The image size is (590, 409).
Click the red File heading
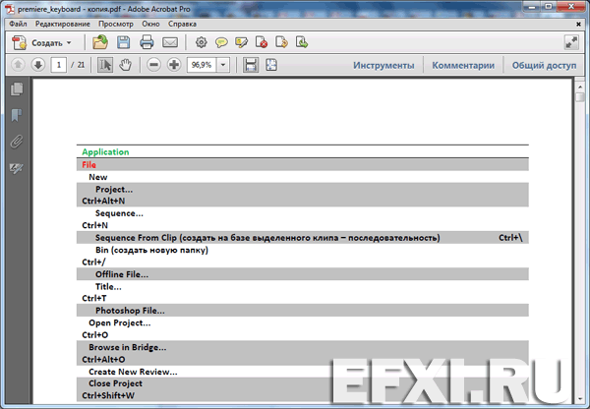click(x=88, y=164)
